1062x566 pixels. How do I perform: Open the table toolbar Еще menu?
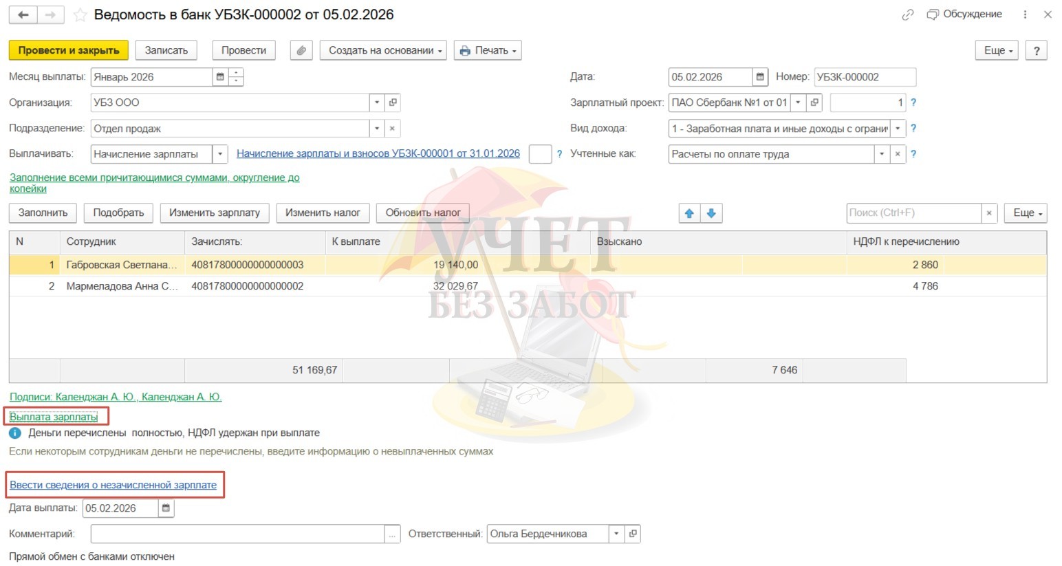(x=1026, y=213)
